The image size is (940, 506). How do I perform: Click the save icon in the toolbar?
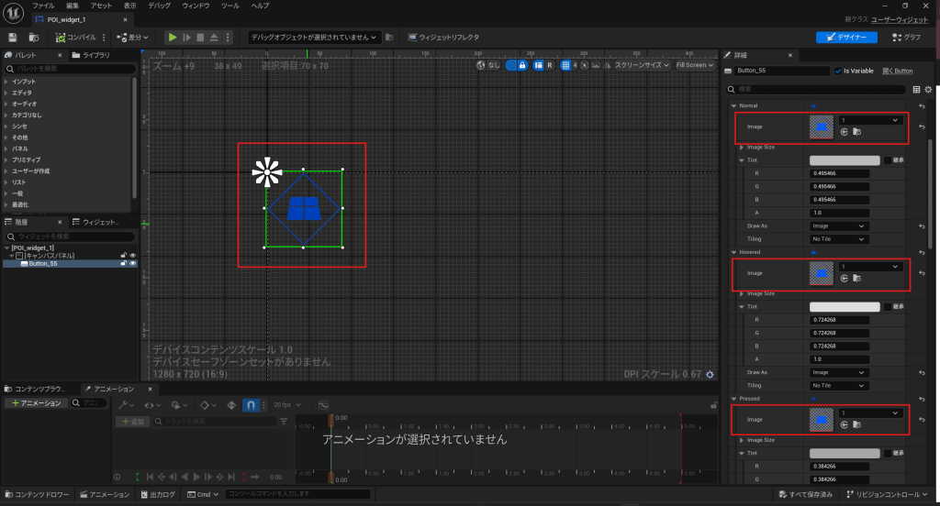(13, 38)
